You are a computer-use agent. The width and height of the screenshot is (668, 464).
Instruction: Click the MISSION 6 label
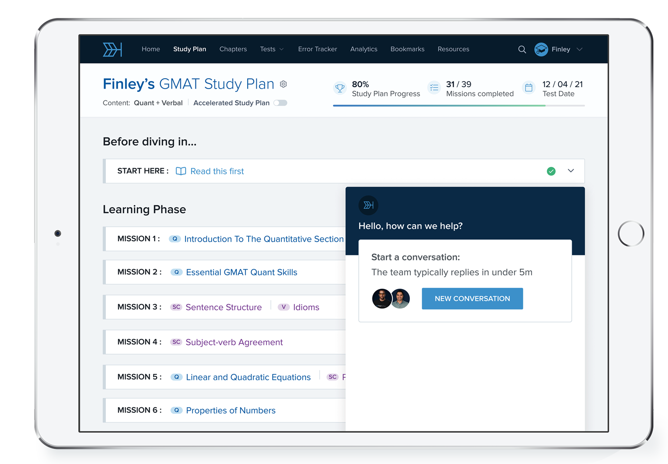coord(139,410)
